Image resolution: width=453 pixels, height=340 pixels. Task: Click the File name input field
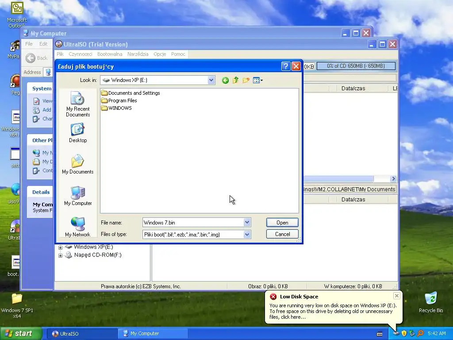pos(193,222)
